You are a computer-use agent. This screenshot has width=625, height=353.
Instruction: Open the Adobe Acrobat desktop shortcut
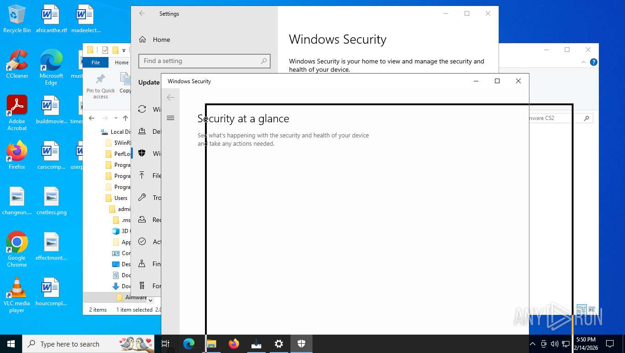point(17,113)
